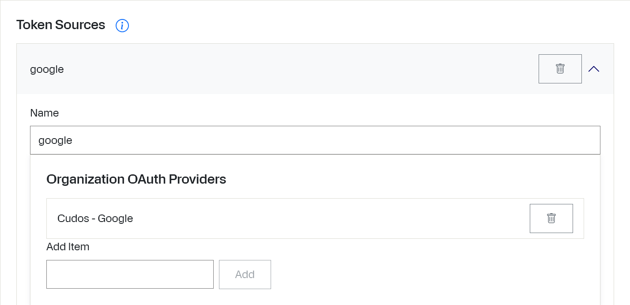Click the bordered delete button in provider row
Viewport: 630px width, 305px height.
(551, 218)
